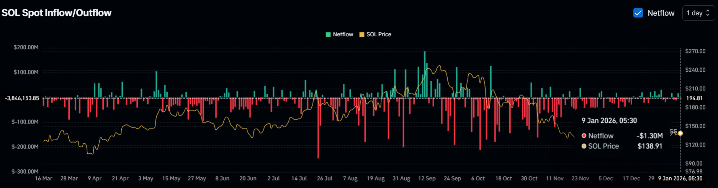Image resolution: width=718 pixels, height=188 pixels.
Task: Click the SOL Spot Inflow/Outflow chart title
Action: tap(57, 13)
